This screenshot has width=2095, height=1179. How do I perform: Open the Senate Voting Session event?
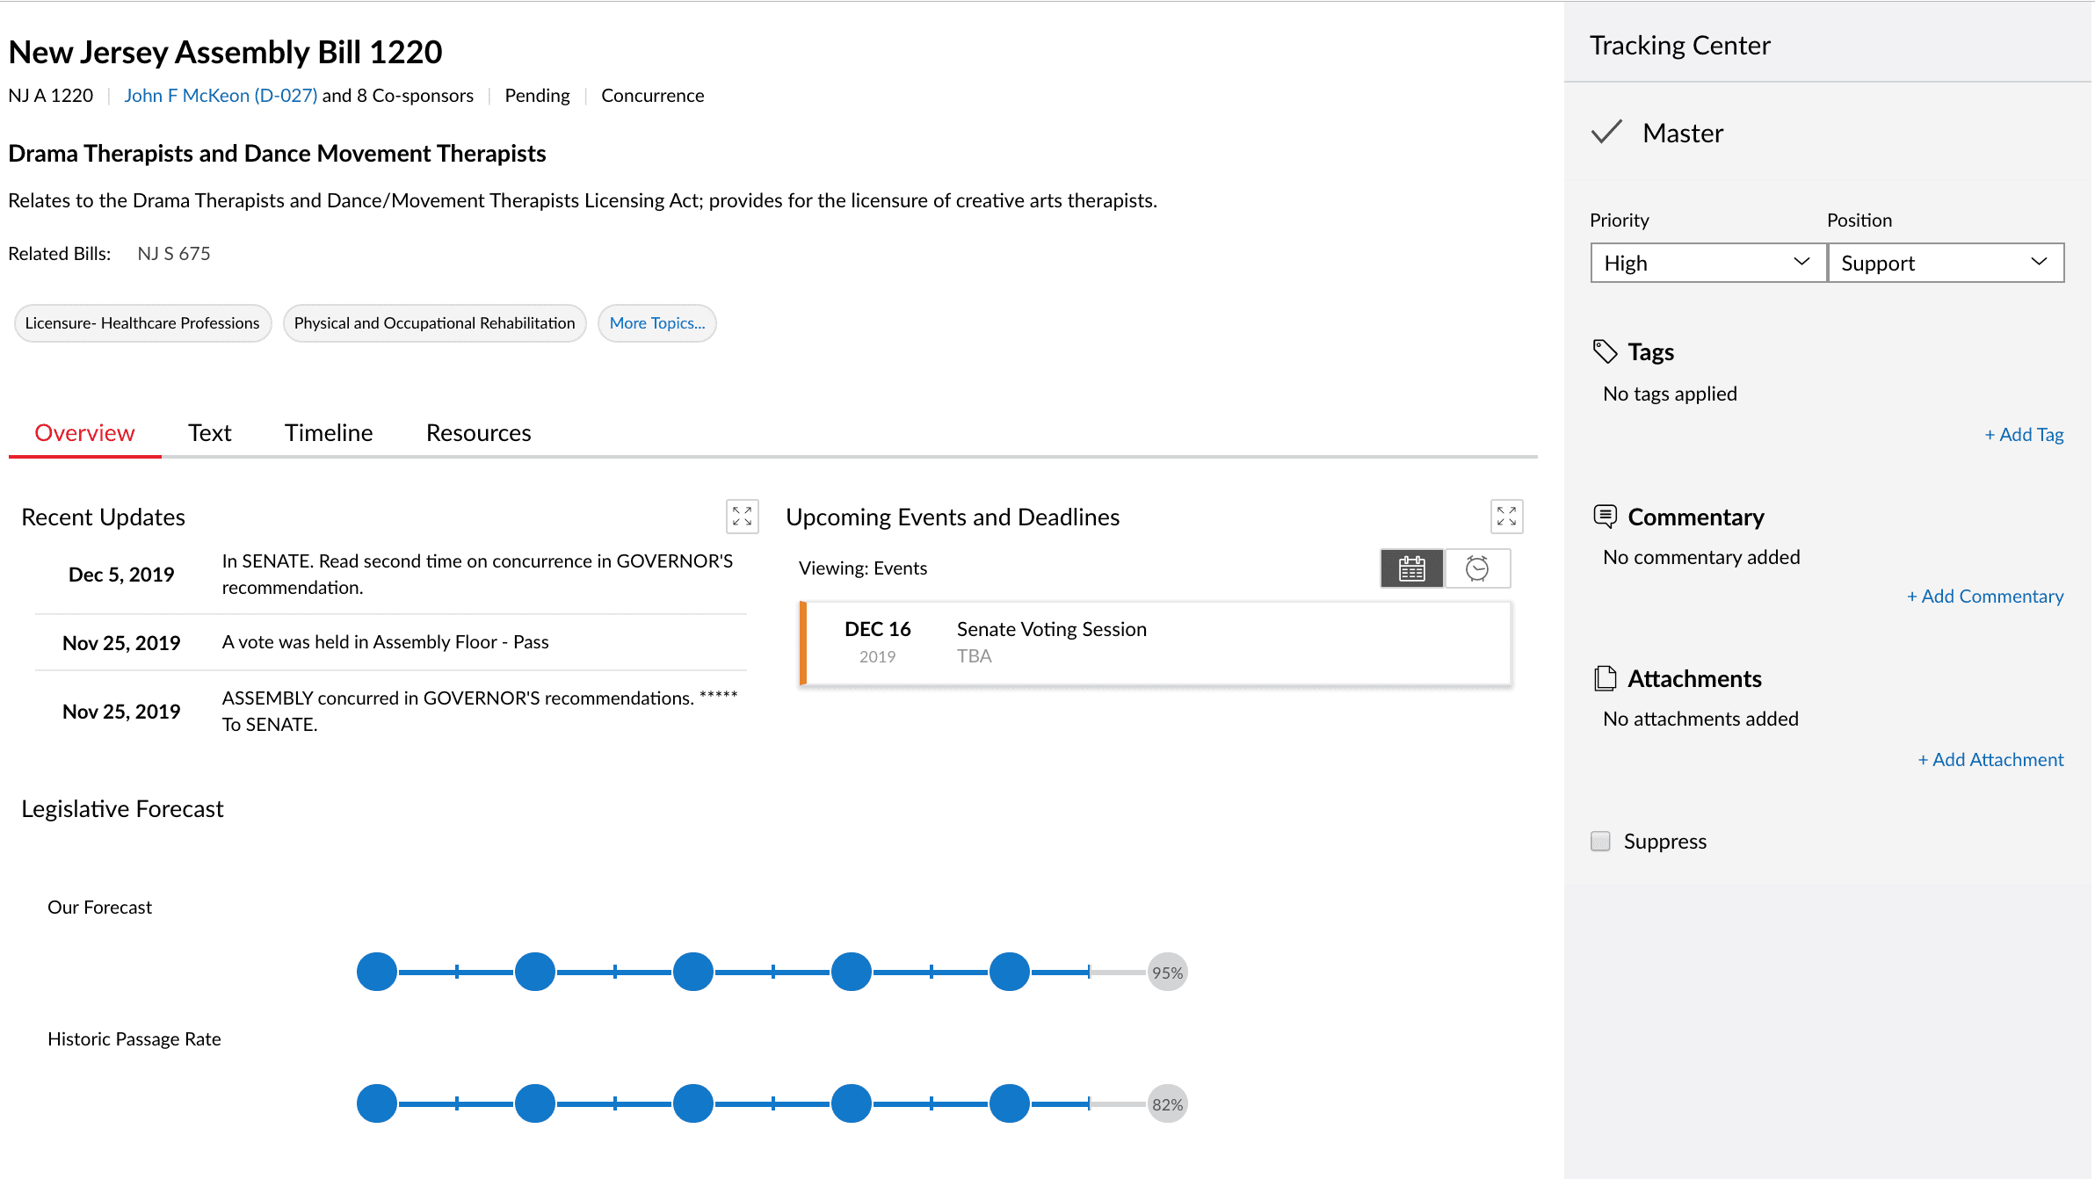coord(1051,629)
